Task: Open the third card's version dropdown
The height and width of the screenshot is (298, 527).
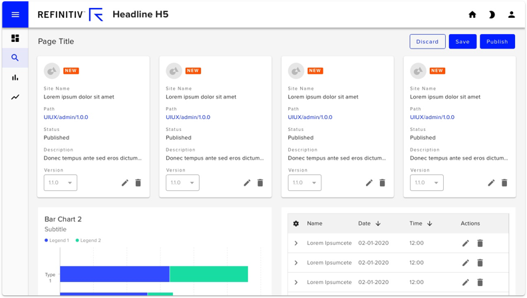Action: (305, 183)
